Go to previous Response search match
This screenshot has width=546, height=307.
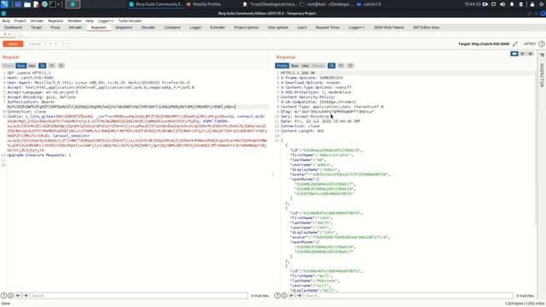(x=292, y=296)
